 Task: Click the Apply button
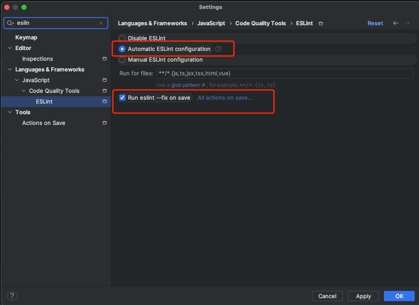point(363,296)
